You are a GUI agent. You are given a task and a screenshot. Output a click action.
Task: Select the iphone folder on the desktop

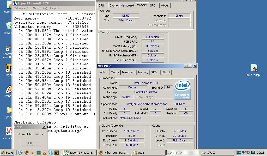click(x=9, y=112)
